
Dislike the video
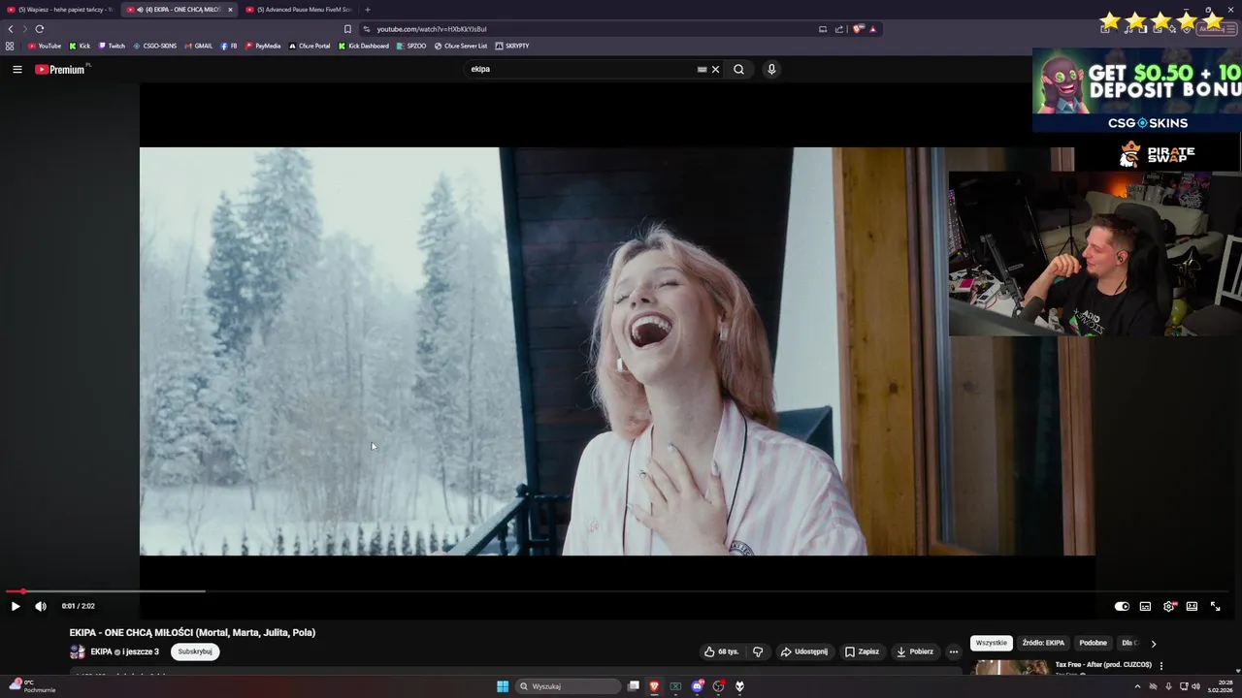point(758,651)
